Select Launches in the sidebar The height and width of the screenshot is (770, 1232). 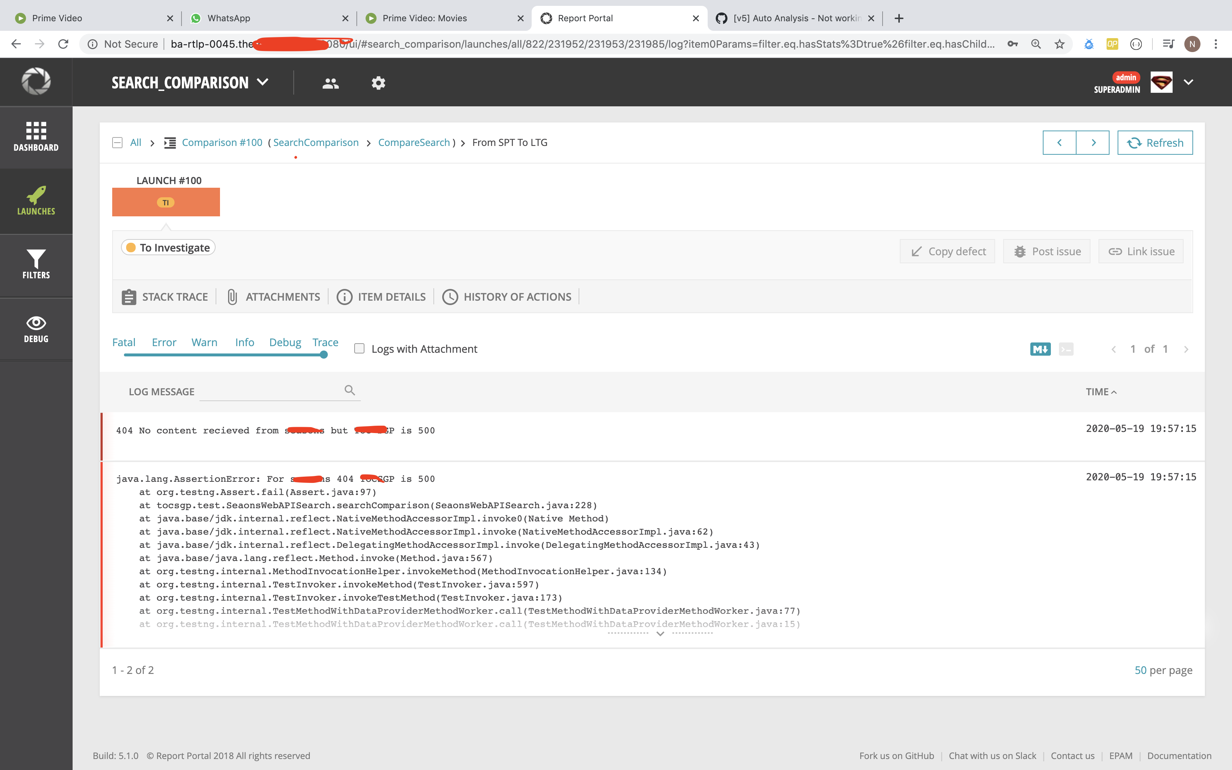36,201
